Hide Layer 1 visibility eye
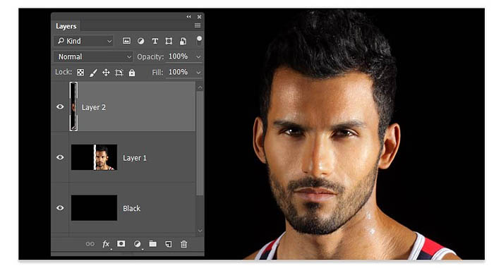This screenshot has height=268, width=494. [60, 157]
